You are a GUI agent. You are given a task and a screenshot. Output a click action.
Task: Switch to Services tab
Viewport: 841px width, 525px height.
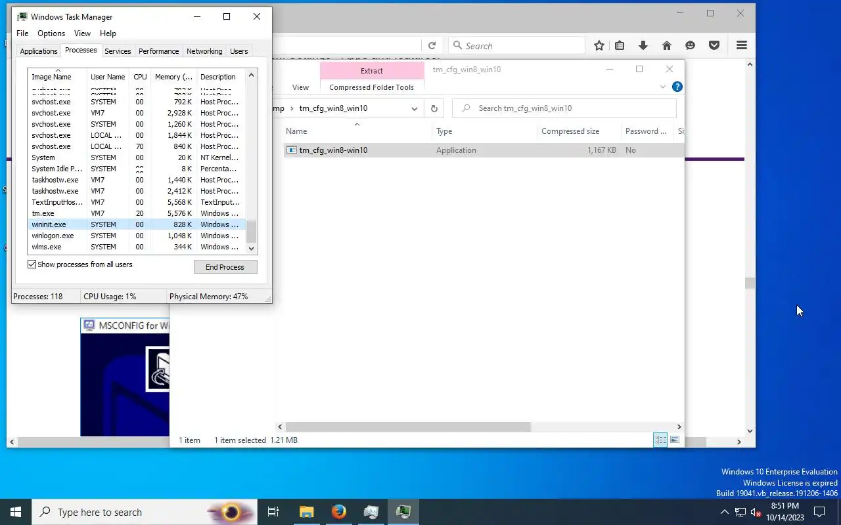pos(118,51)
